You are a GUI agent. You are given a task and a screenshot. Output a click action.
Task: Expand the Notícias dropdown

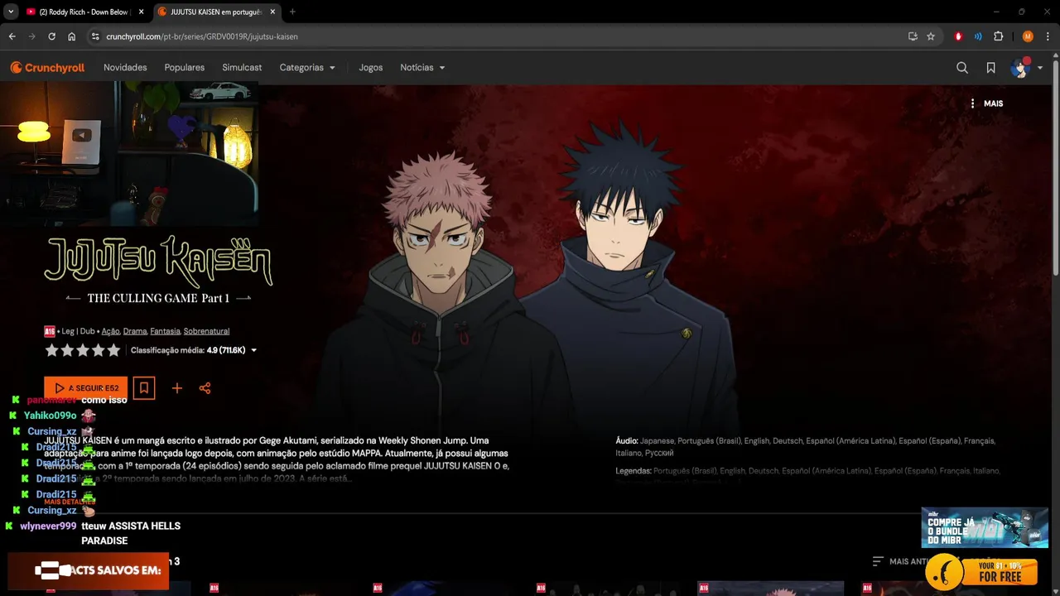pos(422,68)
